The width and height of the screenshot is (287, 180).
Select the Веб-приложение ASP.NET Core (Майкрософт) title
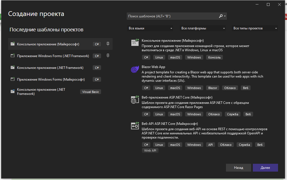point(177,97)
